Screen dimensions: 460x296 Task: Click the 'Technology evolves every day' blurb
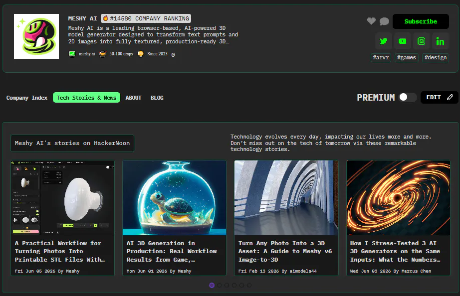point(331,143)
